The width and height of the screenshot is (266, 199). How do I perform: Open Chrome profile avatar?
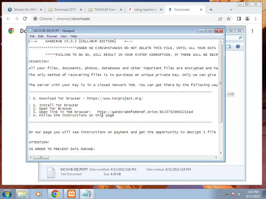247,19
